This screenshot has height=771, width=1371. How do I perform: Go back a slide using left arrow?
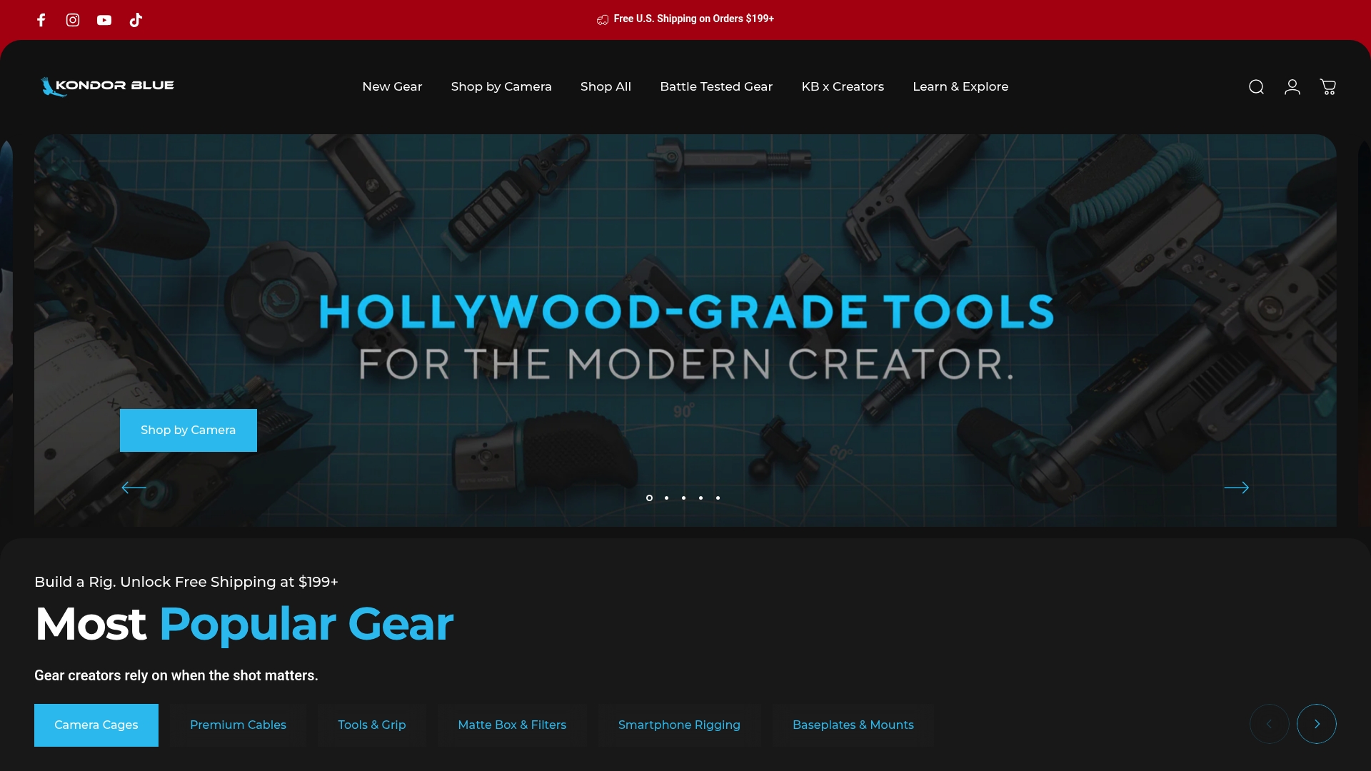(134, 488)
